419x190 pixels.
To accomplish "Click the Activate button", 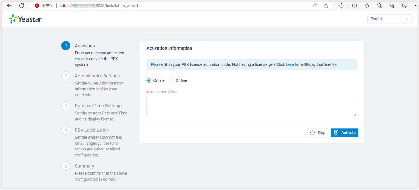I will click(344, 133).
